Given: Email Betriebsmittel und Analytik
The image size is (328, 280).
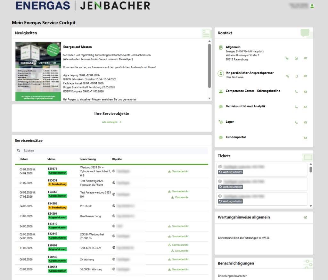Looking at the screenshot, I should [x=306, y=107].
